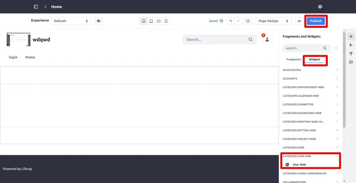The image size is (356, 183).
Task: Click the magnifier in widgets search box
Action: coord(325,48)
